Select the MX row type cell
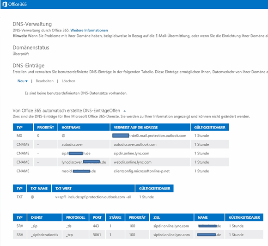This screenshot has width=268, height=246. point(19,135)
